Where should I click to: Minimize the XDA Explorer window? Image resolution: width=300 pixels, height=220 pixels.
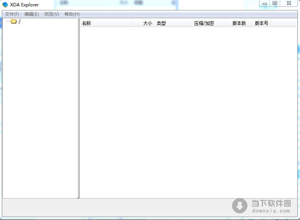(x=264, y=3)
